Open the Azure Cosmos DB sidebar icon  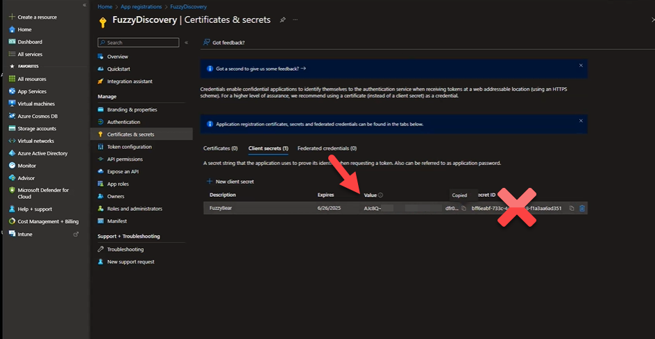[12, 116]
